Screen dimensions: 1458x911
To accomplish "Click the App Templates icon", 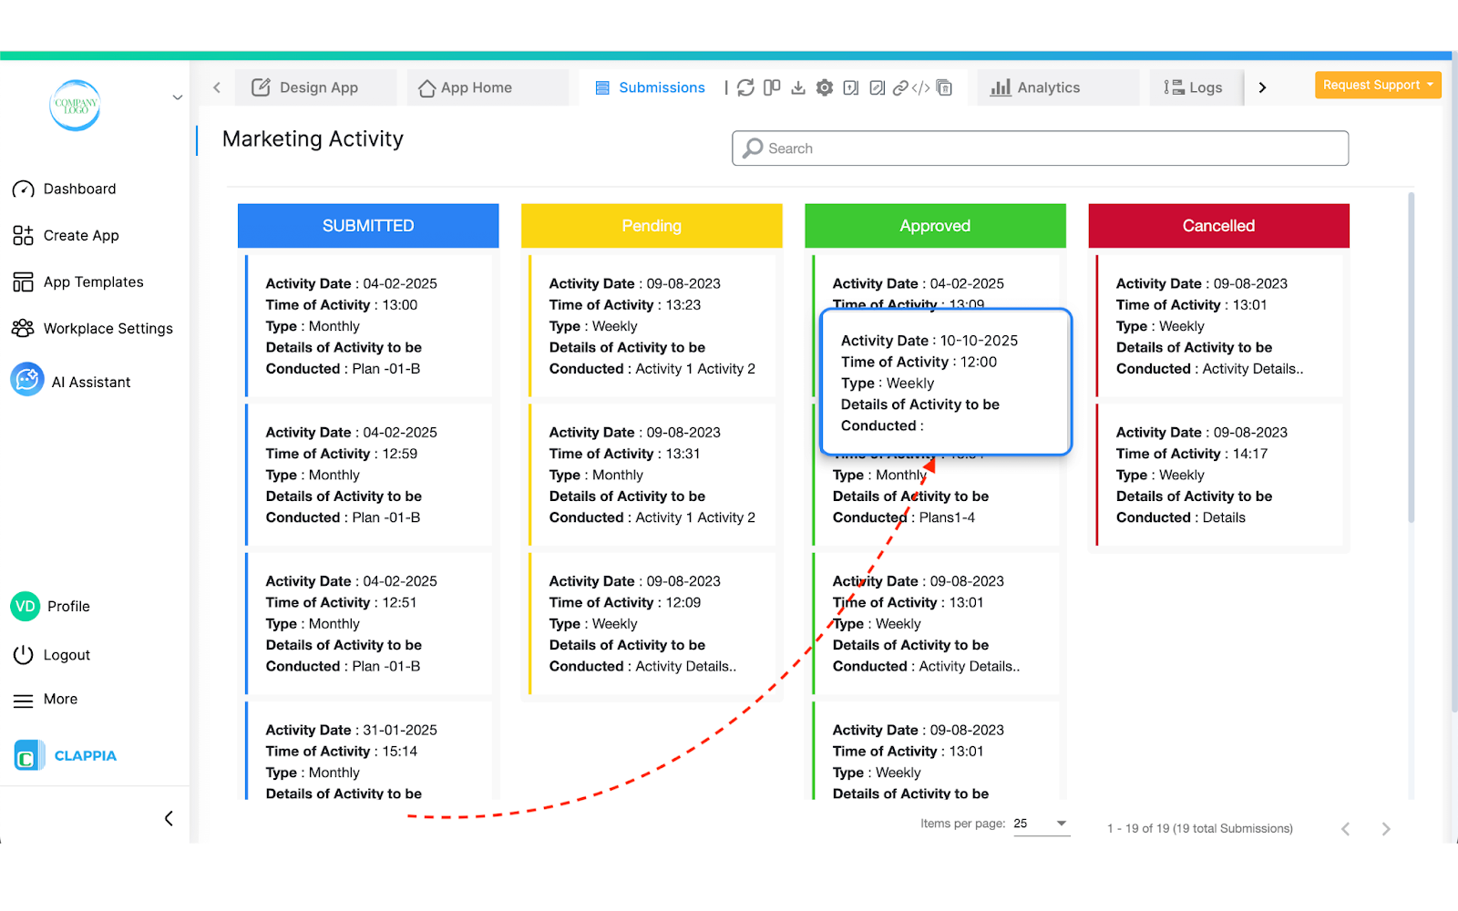I will point(23,282).
